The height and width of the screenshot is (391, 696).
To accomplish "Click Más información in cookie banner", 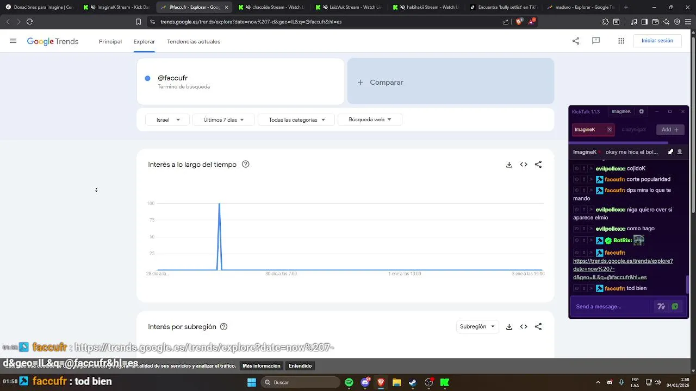I will coord(262,366).
